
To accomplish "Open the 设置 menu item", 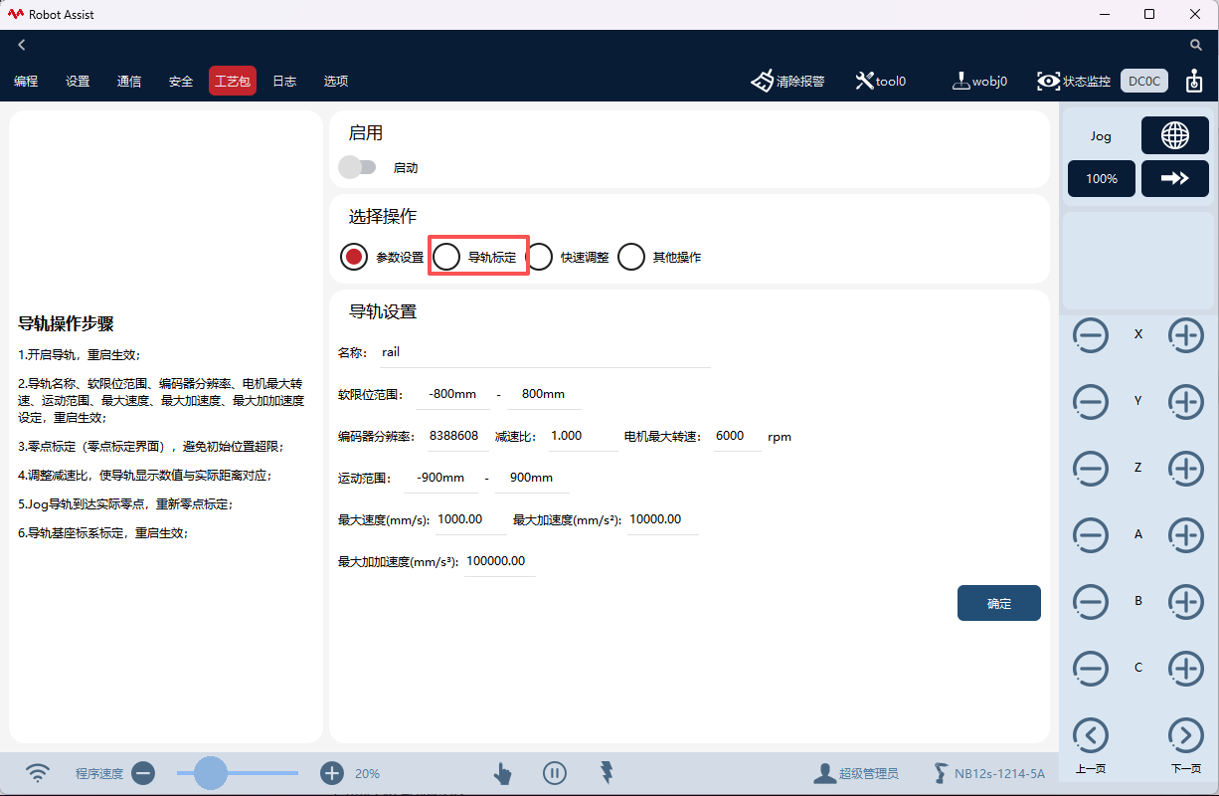I will 78,81.
